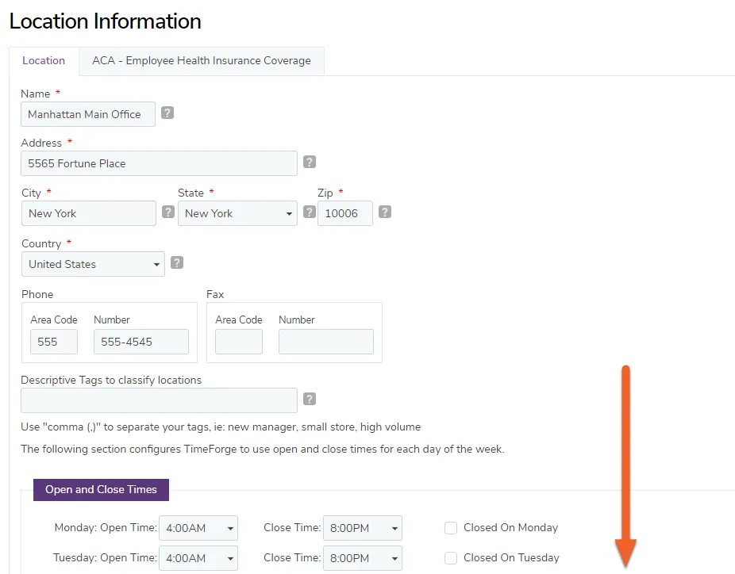Edit the Address field 5565 Fortune Place
Image resolution: width=735 pixels, height=574 pixels.
tap(159, 163)
